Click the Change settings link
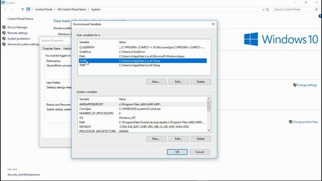 pyautogui.click(x=307, y=85)
